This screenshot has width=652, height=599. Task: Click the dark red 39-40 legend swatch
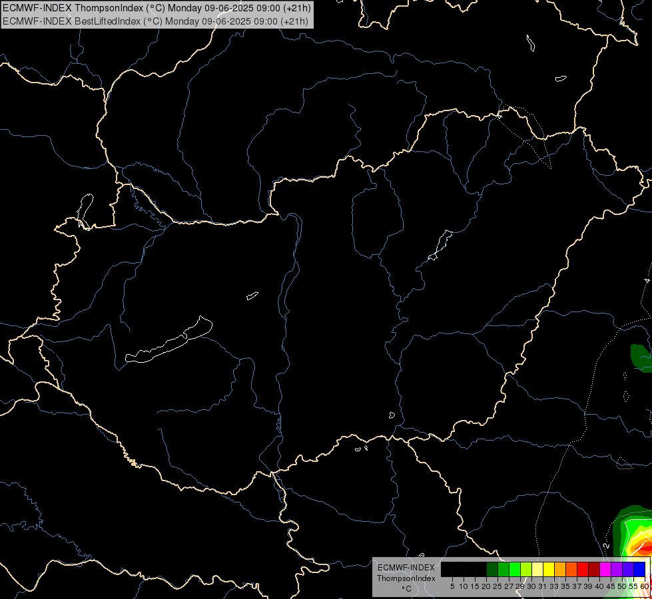coord(594,569)
